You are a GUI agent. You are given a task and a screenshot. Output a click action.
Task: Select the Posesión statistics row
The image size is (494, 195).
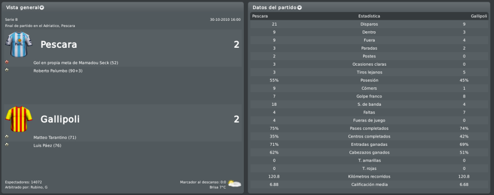coord(369,80)
